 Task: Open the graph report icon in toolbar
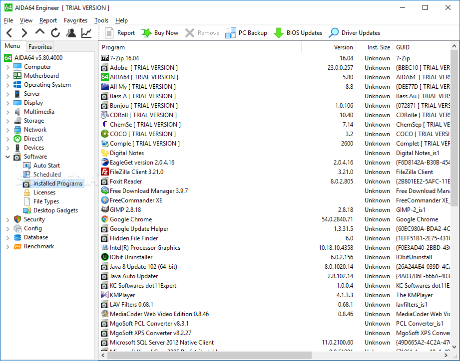(x=86, y=33)
